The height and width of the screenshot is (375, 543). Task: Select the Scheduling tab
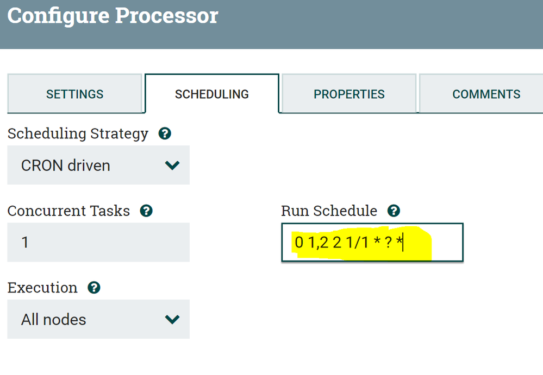coord(211,93)
